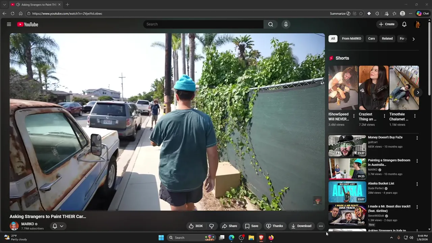The height and width of the screenshot is (243, 432).
Task: Toggle the channel notification bell for MARKO
Action: [x=55, y=226]
